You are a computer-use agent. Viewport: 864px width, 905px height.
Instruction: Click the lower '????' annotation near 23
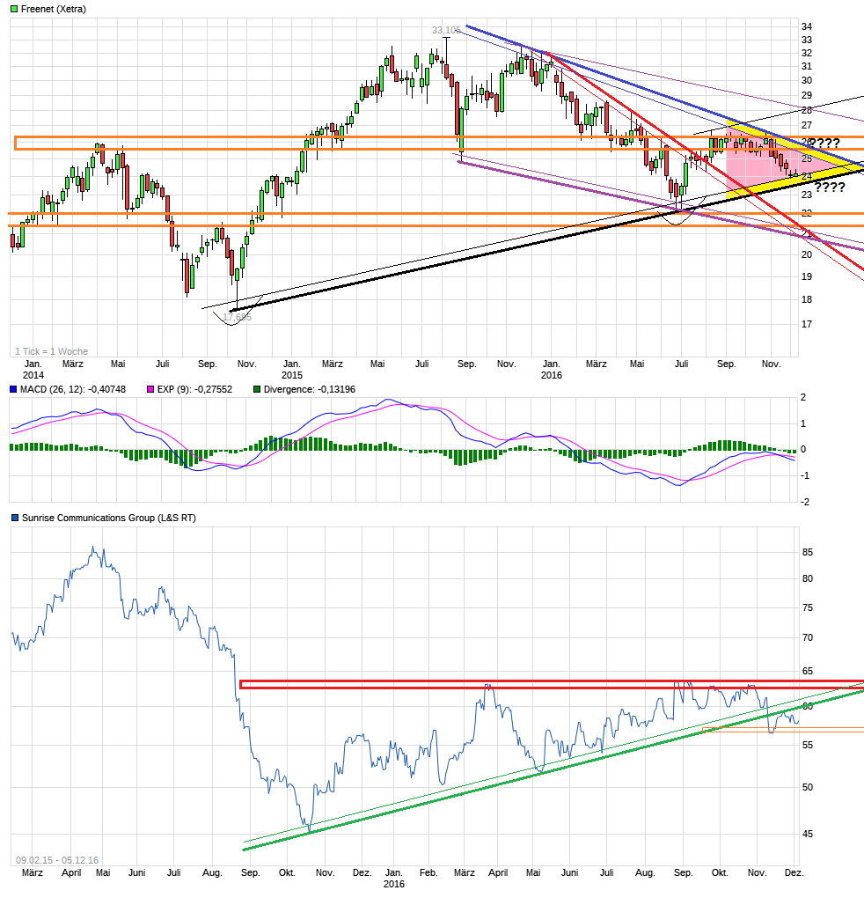[x=830, y=187]
